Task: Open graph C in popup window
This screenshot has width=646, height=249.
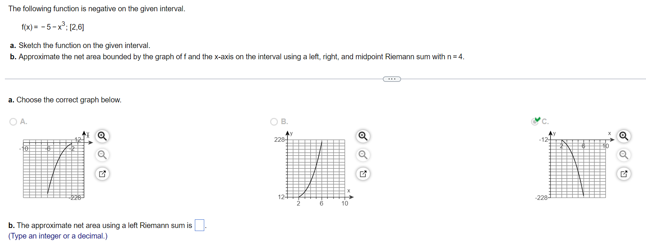Action: (x=624, y=174)
